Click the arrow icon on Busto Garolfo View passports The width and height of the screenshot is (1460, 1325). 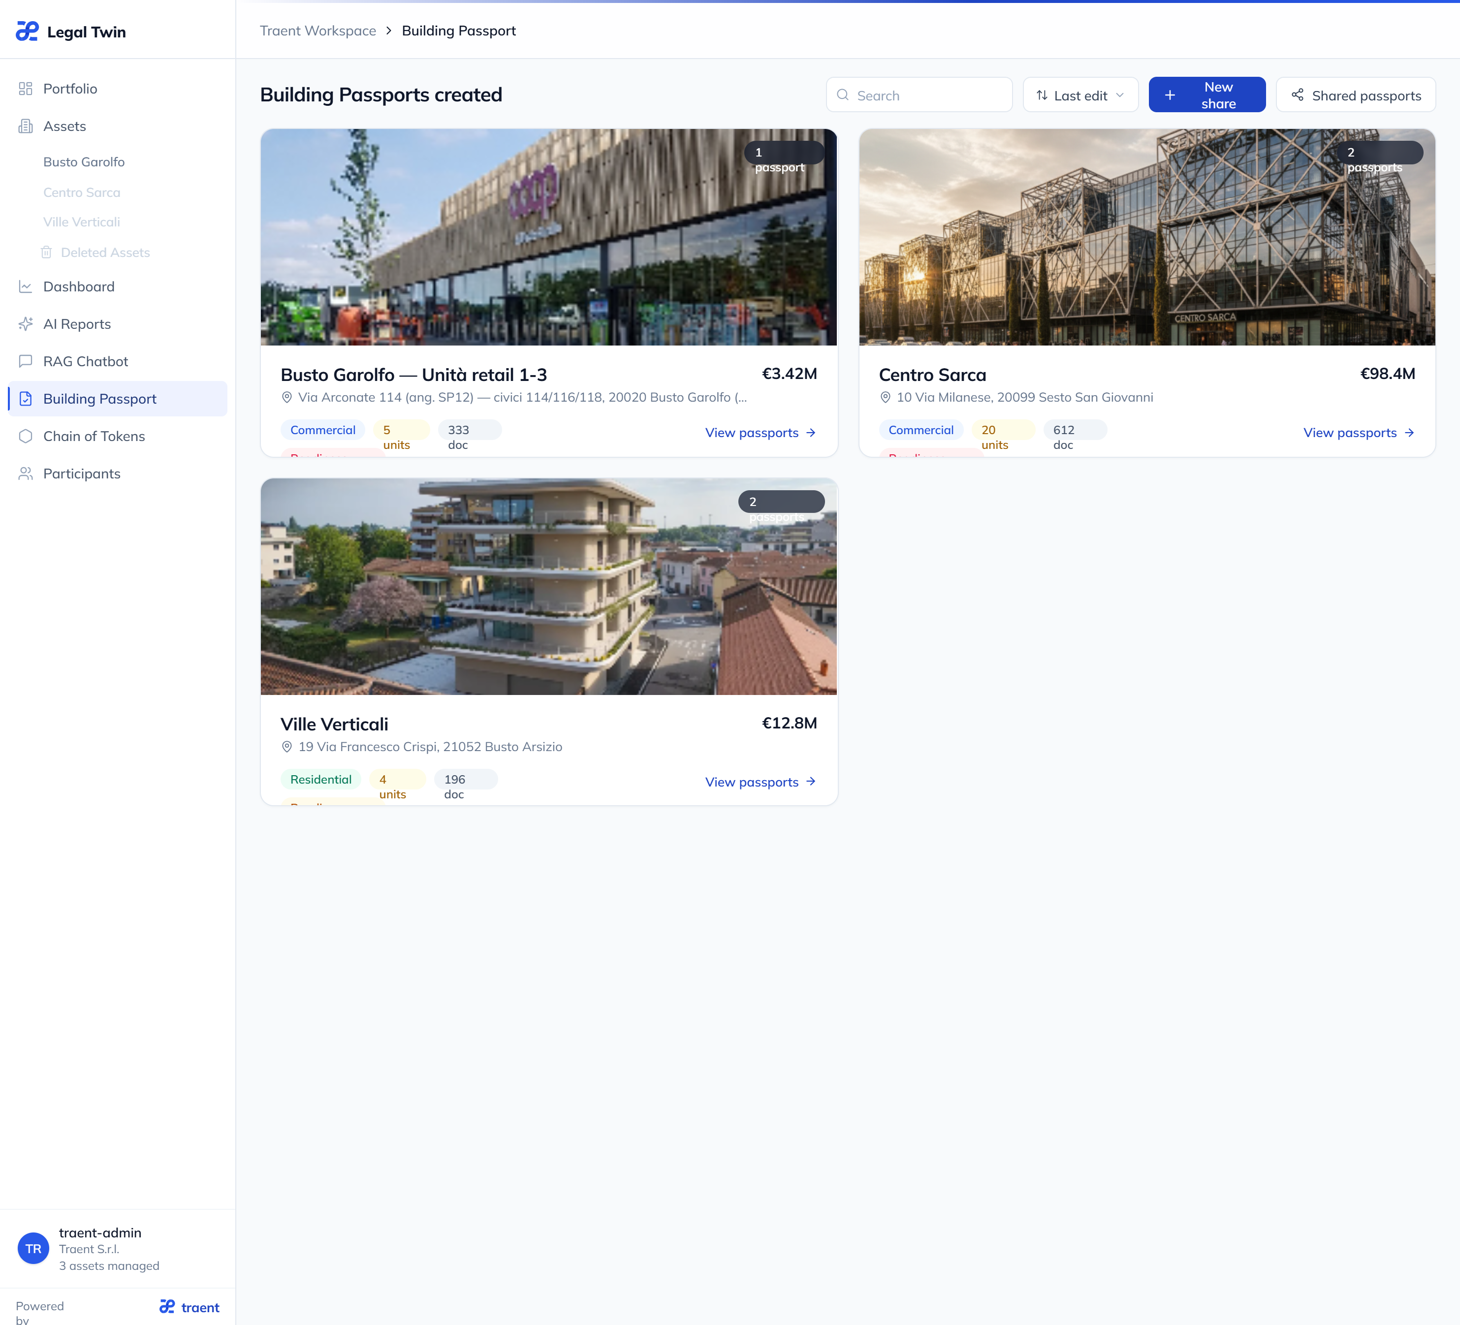(810, 432)
